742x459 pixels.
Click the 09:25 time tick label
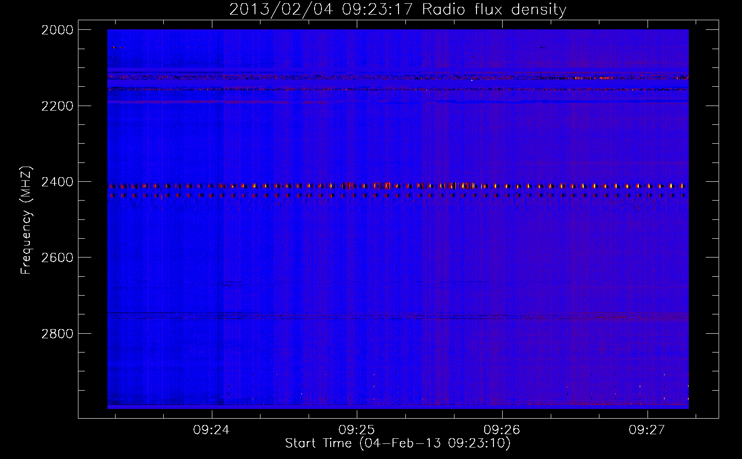356,430
